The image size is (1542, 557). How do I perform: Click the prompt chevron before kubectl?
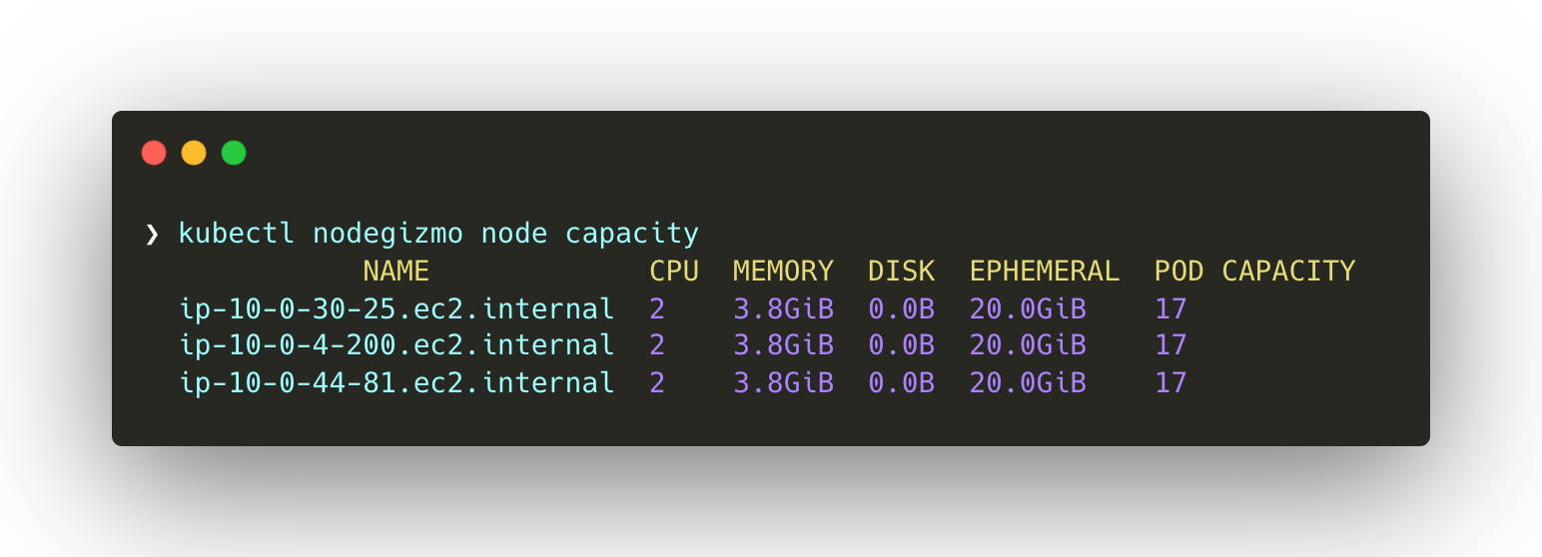(152, 234)
